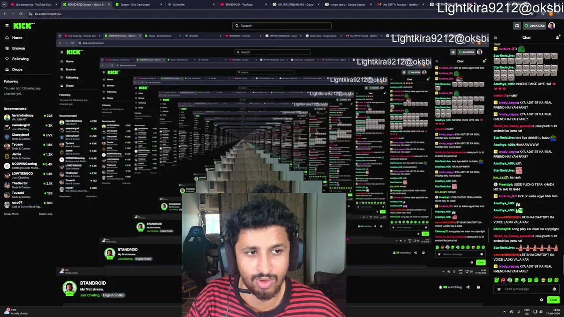Image resolution: width=564 pixels, height=317 pixels.
Task: Pick the first quick emote above chat input
Action: (497, 280)
